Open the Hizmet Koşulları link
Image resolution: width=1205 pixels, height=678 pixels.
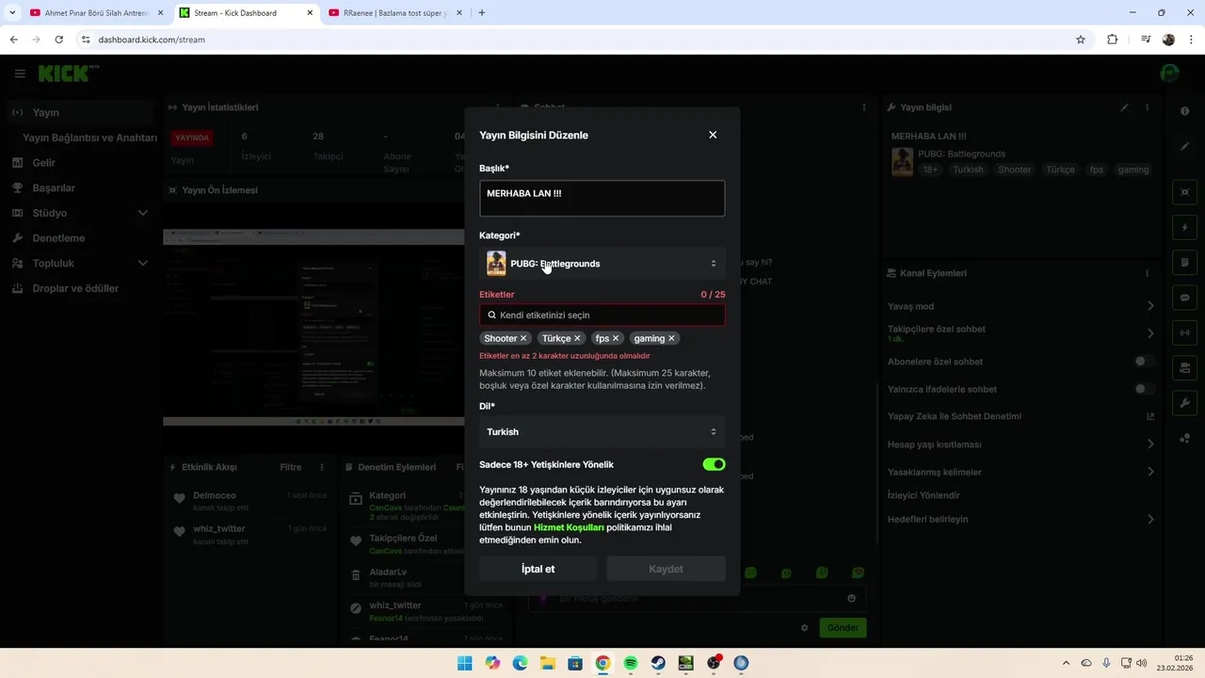click(569, 527)
